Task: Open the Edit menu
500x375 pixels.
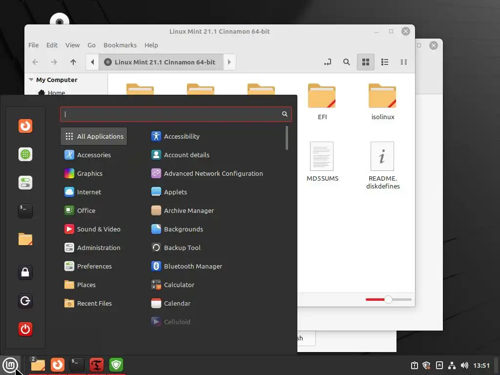Action: pos(52,45)
